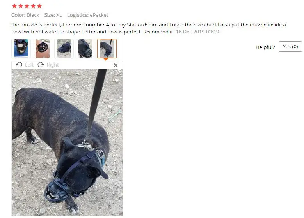The height and width of the screenshot is (218, 304).
Task: Click the first red rating star
Action: (14, 6)
